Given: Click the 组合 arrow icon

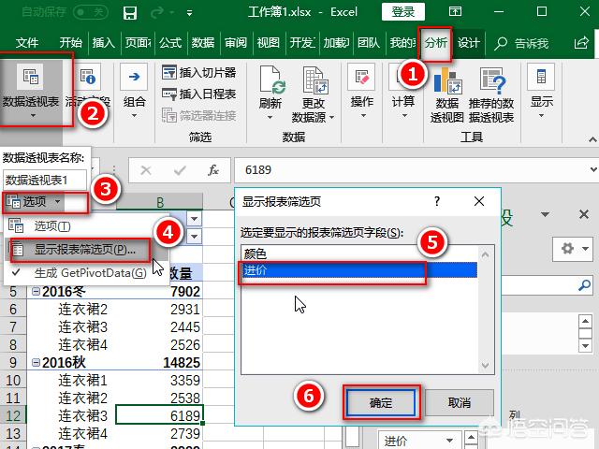Looking at the screenshot, I should pyautogui.click(x=134, y=77).
